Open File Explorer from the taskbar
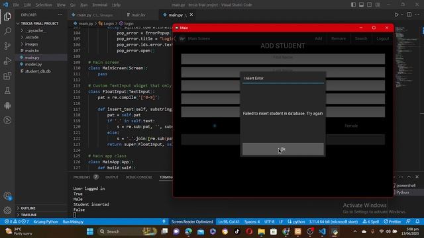The image size is (424, 238). coord(261,231)
